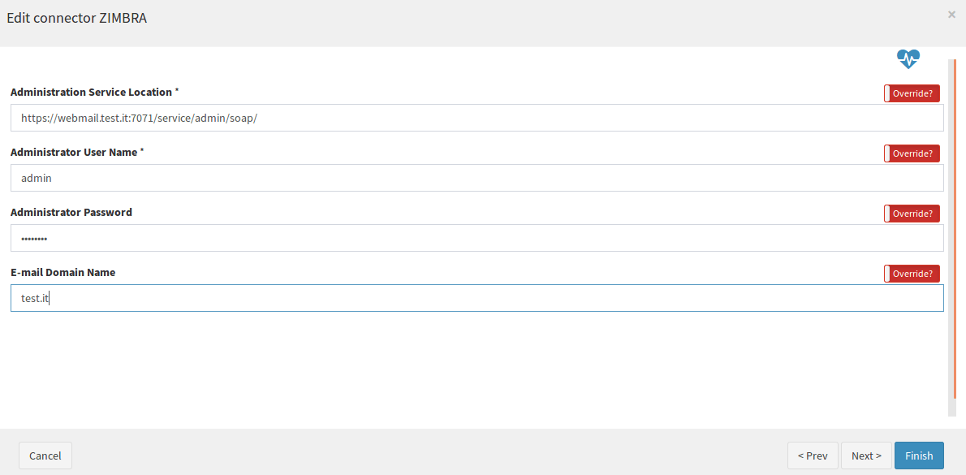The height and width of the screenshot is (475, 966).
Task: Click into the Administrator User Name field
Action: [477, 178]
